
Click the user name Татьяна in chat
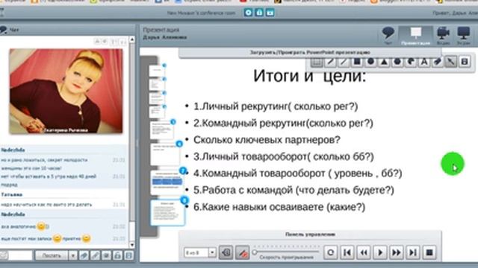(12, 194)
